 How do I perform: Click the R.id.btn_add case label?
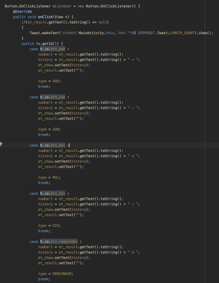(53, 49)
